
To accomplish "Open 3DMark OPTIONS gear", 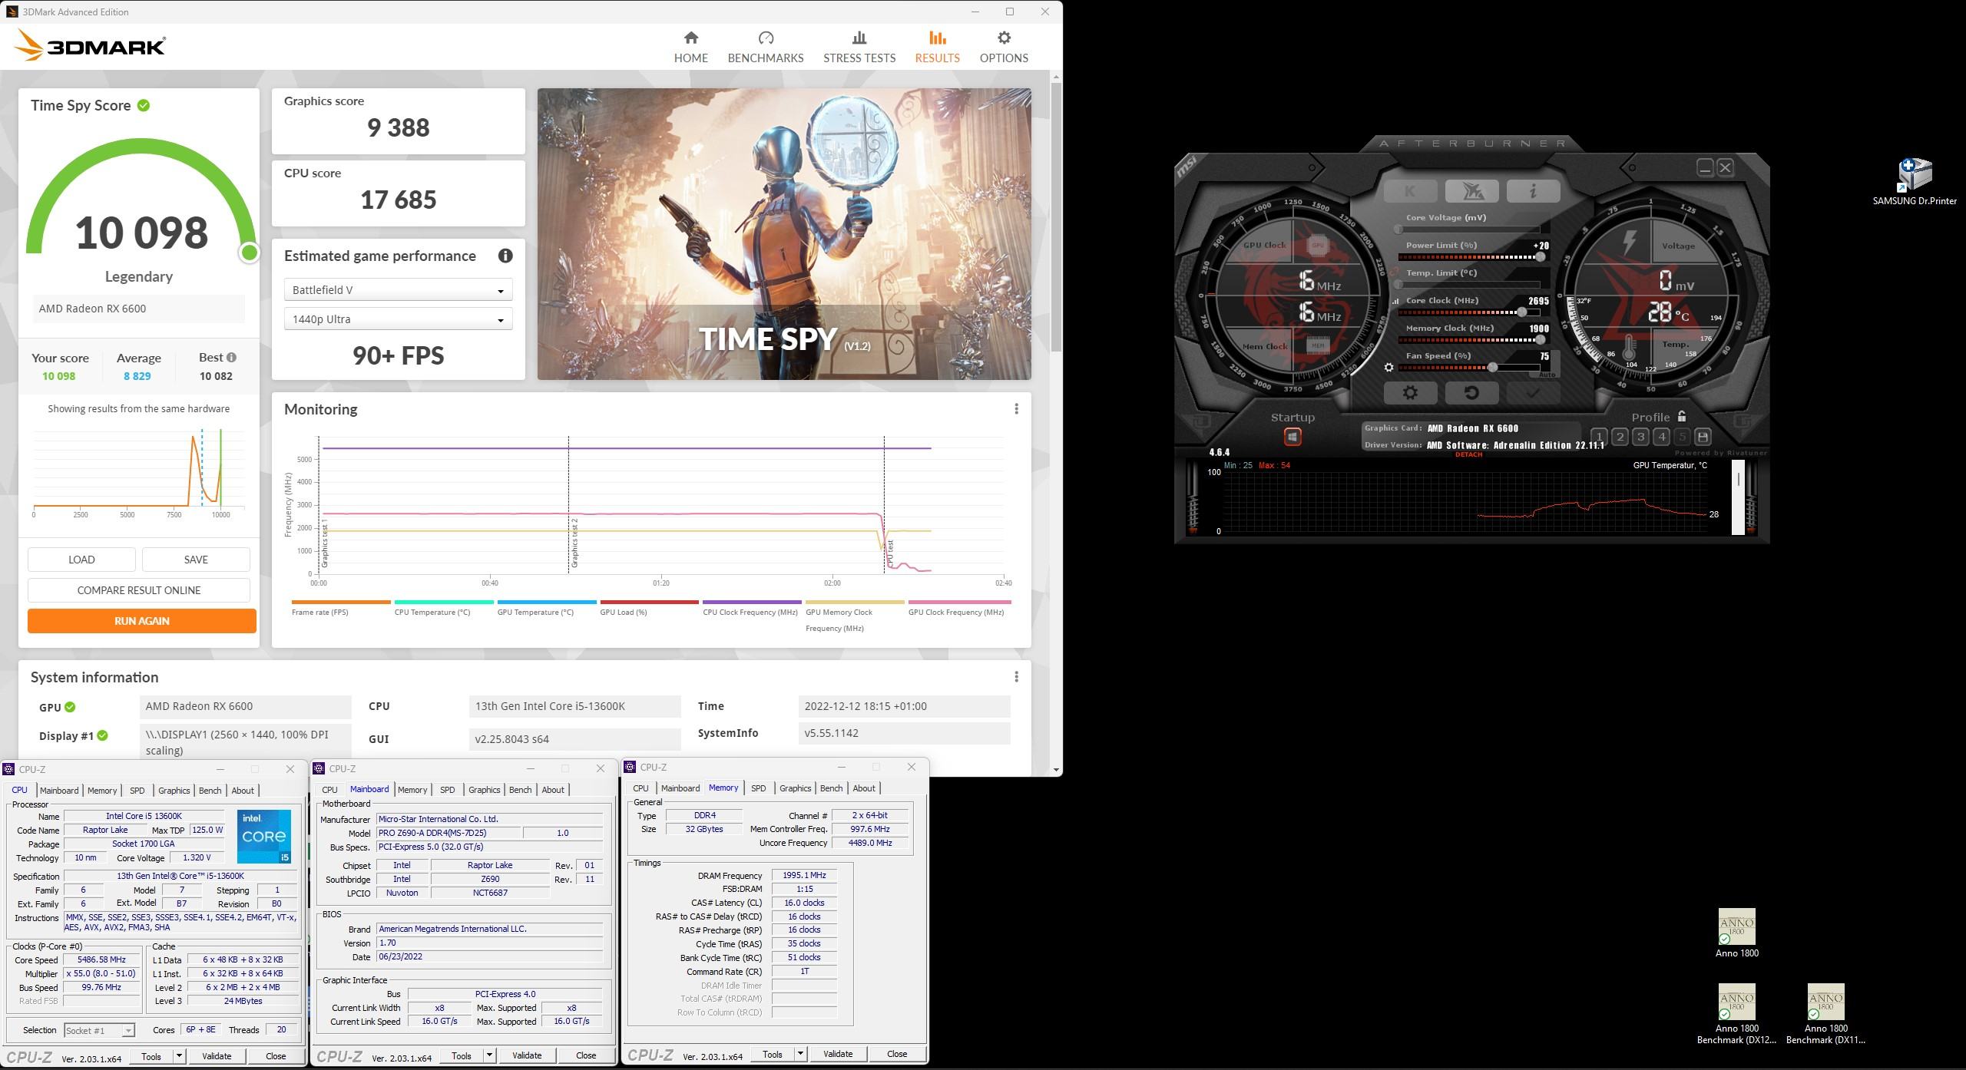I will click(1004, 47).
